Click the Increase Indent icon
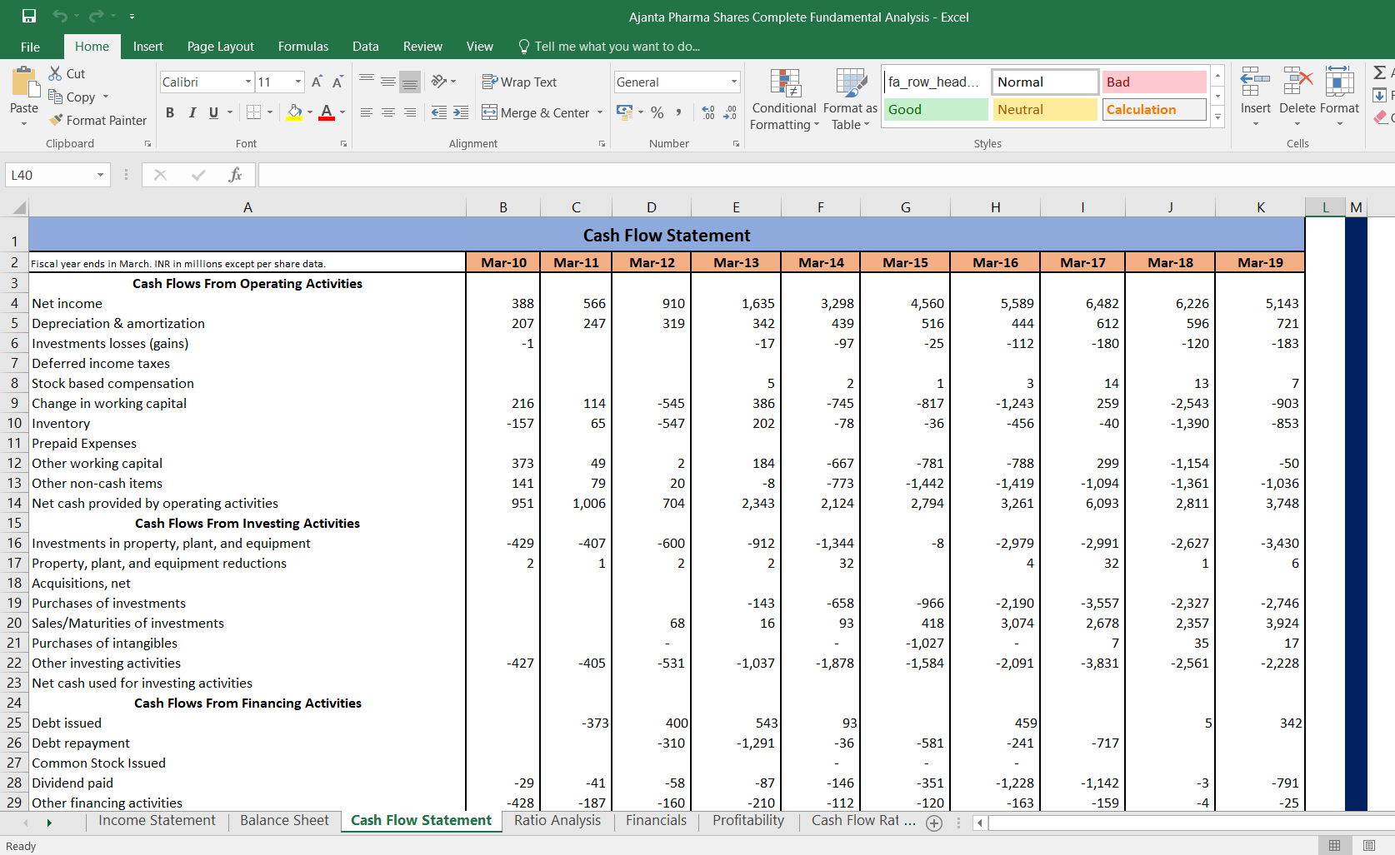This screenshot has width=1395, height=855. 461,112
